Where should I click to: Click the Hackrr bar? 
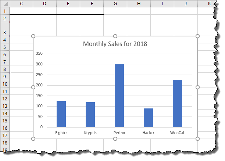[148, 118]
